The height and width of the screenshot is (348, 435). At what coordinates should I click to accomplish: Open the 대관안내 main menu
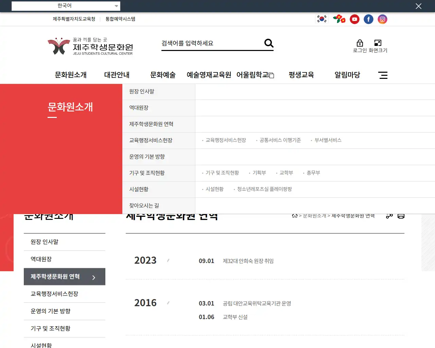pos(117,75)
